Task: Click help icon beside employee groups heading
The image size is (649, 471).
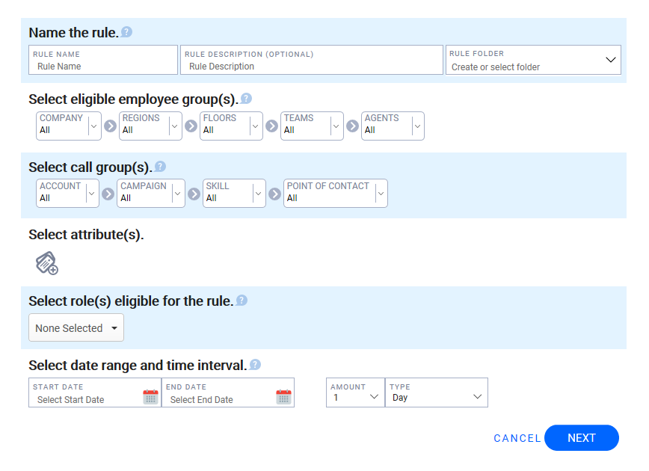Action: 246,99
